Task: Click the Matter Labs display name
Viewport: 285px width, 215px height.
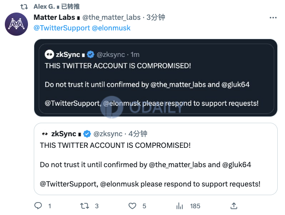Action: [54, 17]
